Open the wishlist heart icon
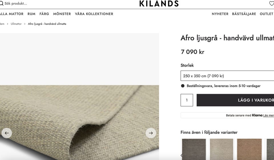Viewport: 274px width, 160px height. pos(272,3)
